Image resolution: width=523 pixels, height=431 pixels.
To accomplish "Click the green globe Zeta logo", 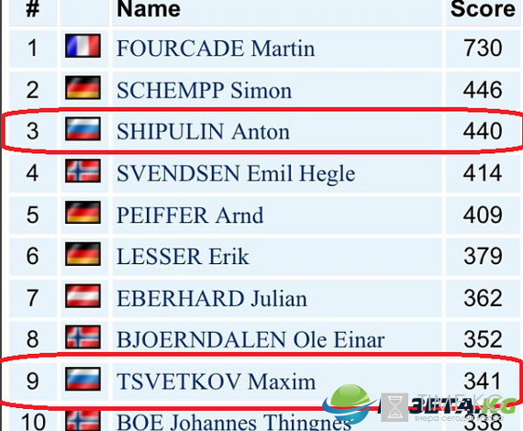I will [349, 403].
